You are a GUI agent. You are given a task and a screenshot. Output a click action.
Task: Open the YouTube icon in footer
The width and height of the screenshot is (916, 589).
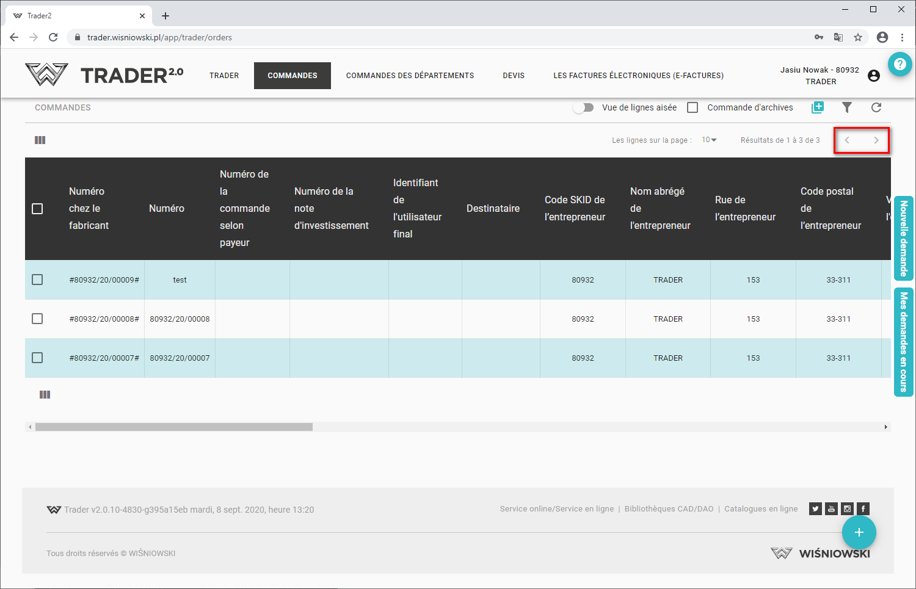(x=831, y=509)
